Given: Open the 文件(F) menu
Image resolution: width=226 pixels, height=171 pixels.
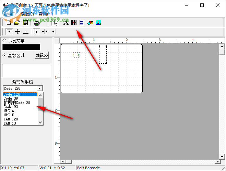Looking at the screenshot, I should tap(9, 14).
